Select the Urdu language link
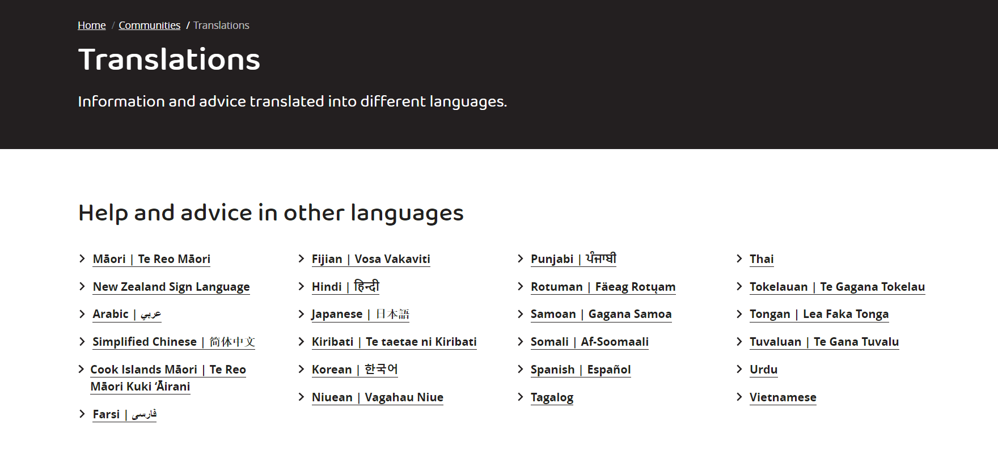998x454 pixels. pos(764,370)
